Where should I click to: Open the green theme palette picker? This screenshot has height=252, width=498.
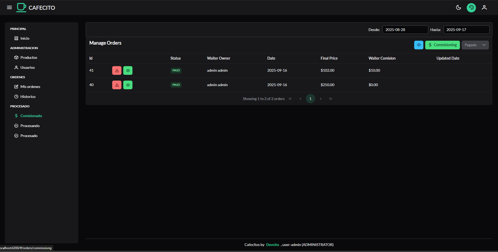pos(471,8)
